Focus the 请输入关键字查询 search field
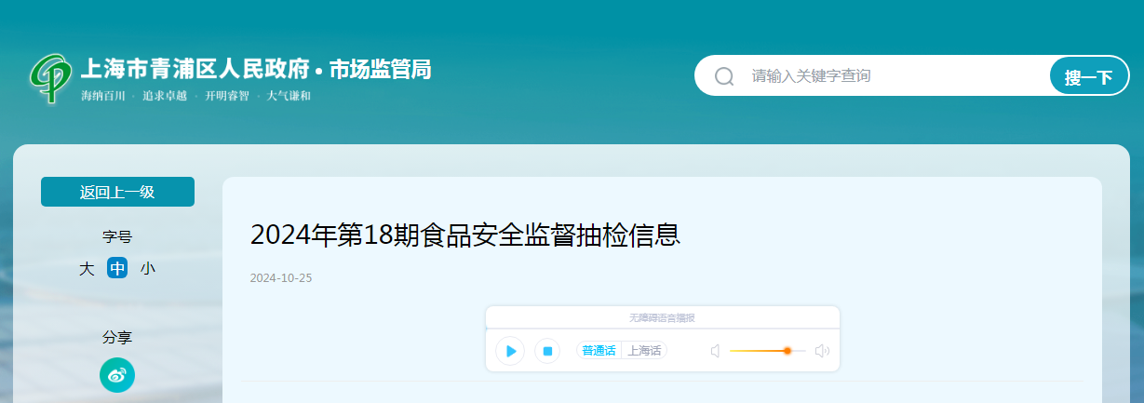 tap(894, 76)
